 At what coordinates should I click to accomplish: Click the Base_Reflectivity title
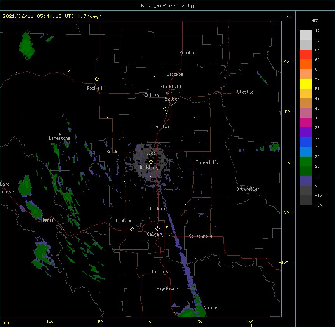(167, 6)
